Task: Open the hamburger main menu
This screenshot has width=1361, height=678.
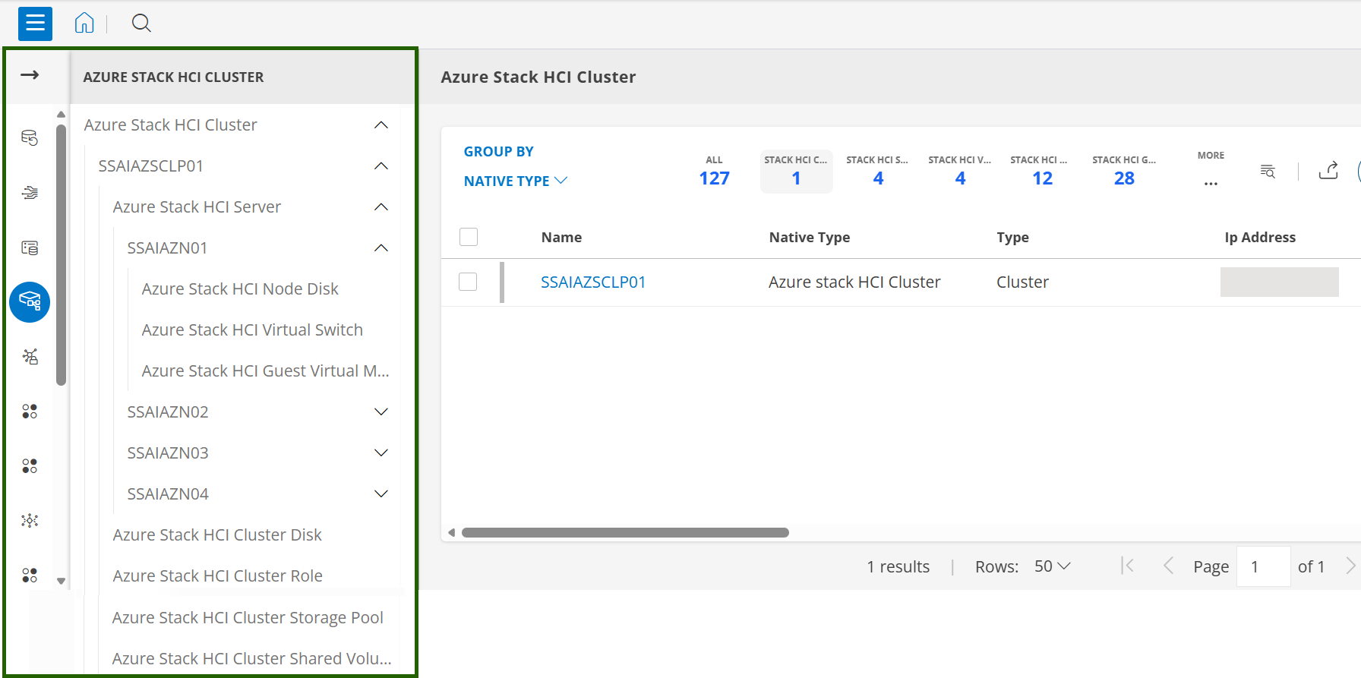Action: [35, 24]
